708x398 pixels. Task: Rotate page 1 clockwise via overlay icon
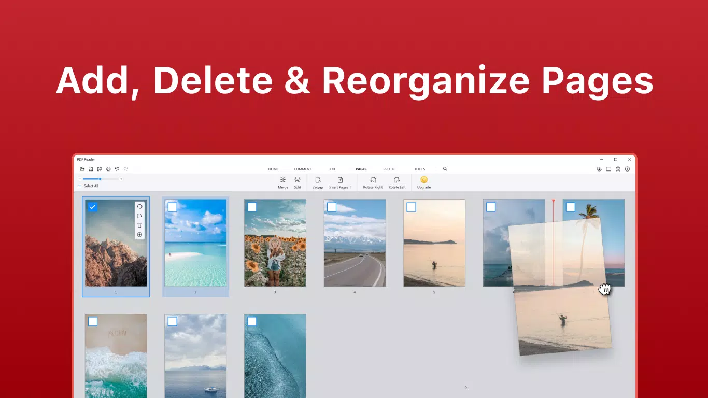[x=139, y=216]
